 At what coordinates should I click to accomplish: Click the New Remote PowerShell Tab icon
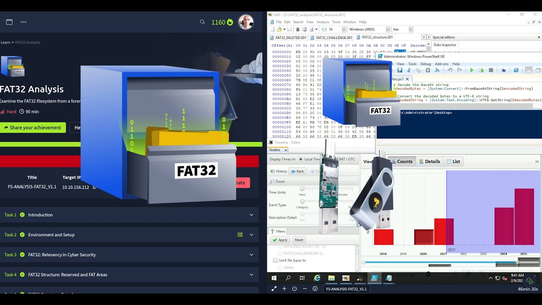click(503, 70)
